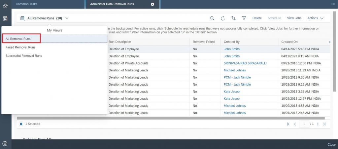This screenshot has height=149, width=338.
Task: Click 09/21/2016 12:56 PM INDIA cell
Action: [x=301, y=63]
